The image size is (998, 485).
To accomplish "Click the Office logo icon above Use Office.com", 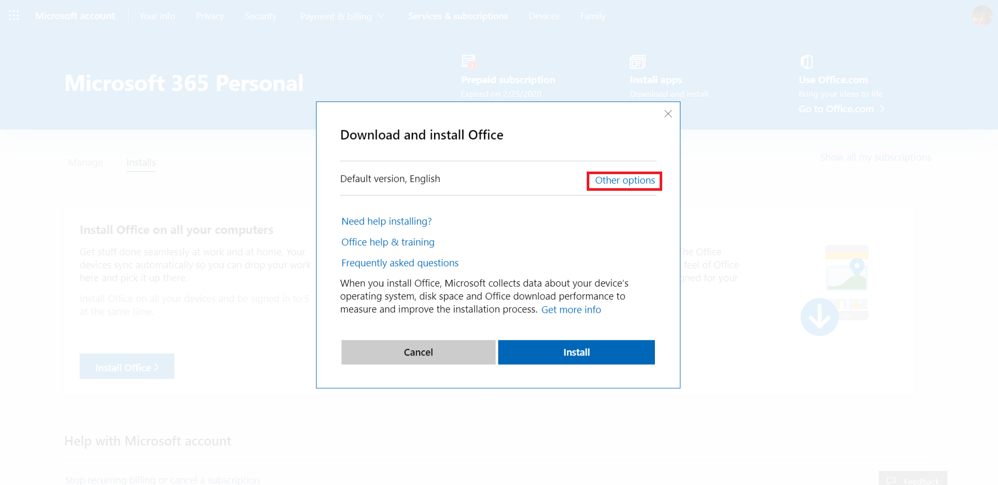I will point(806,62).
